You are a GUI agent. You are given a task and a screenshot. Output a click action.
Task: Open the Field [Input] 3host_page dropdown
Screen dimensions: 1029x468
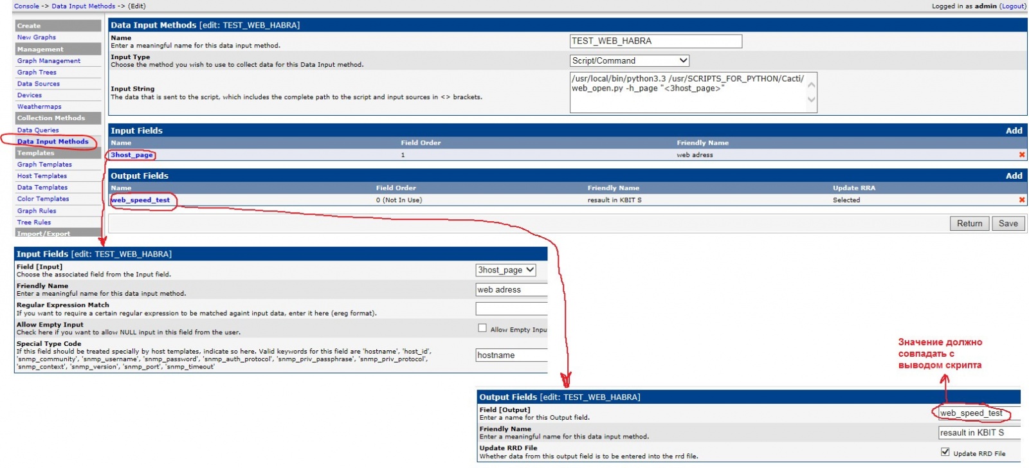click(505, 270)
